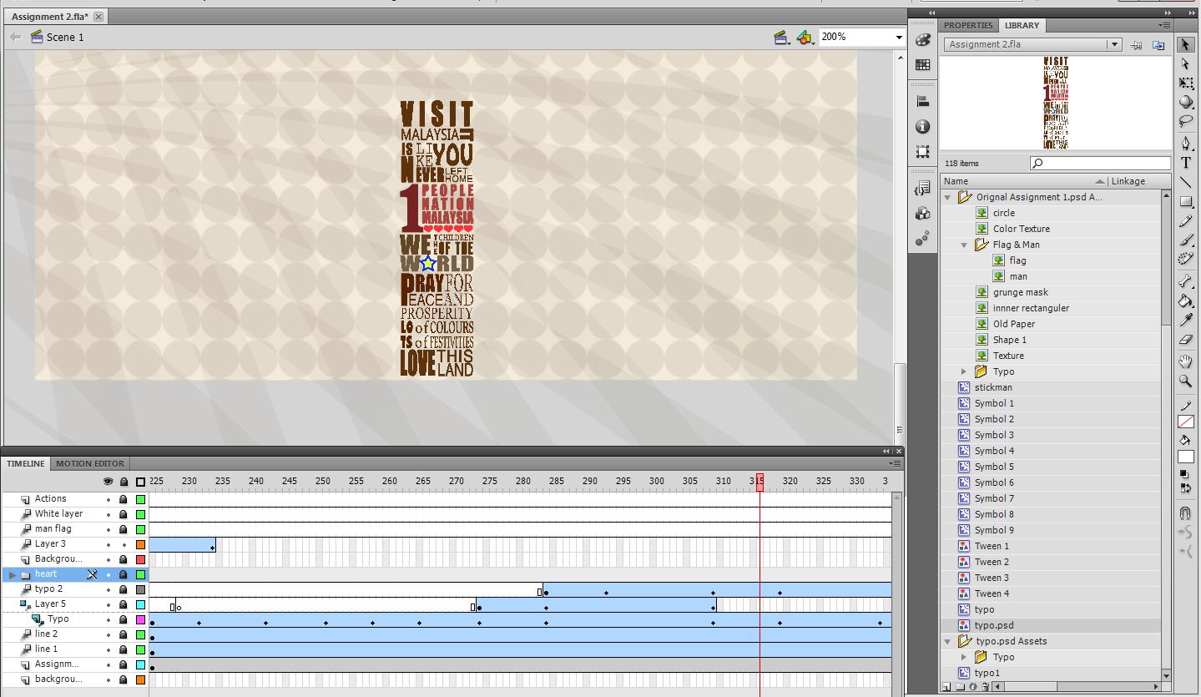Open the Info panel icon
The height and width of the screenshot is (697, 1201).
(x=923, y=127)
